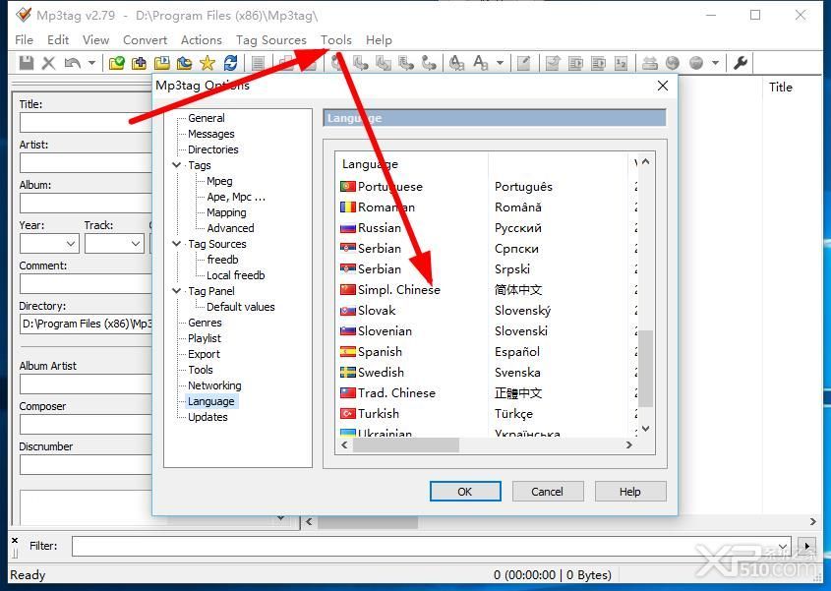Click the Auto-numbering wizard 1-2 icon

pos(622,63)
